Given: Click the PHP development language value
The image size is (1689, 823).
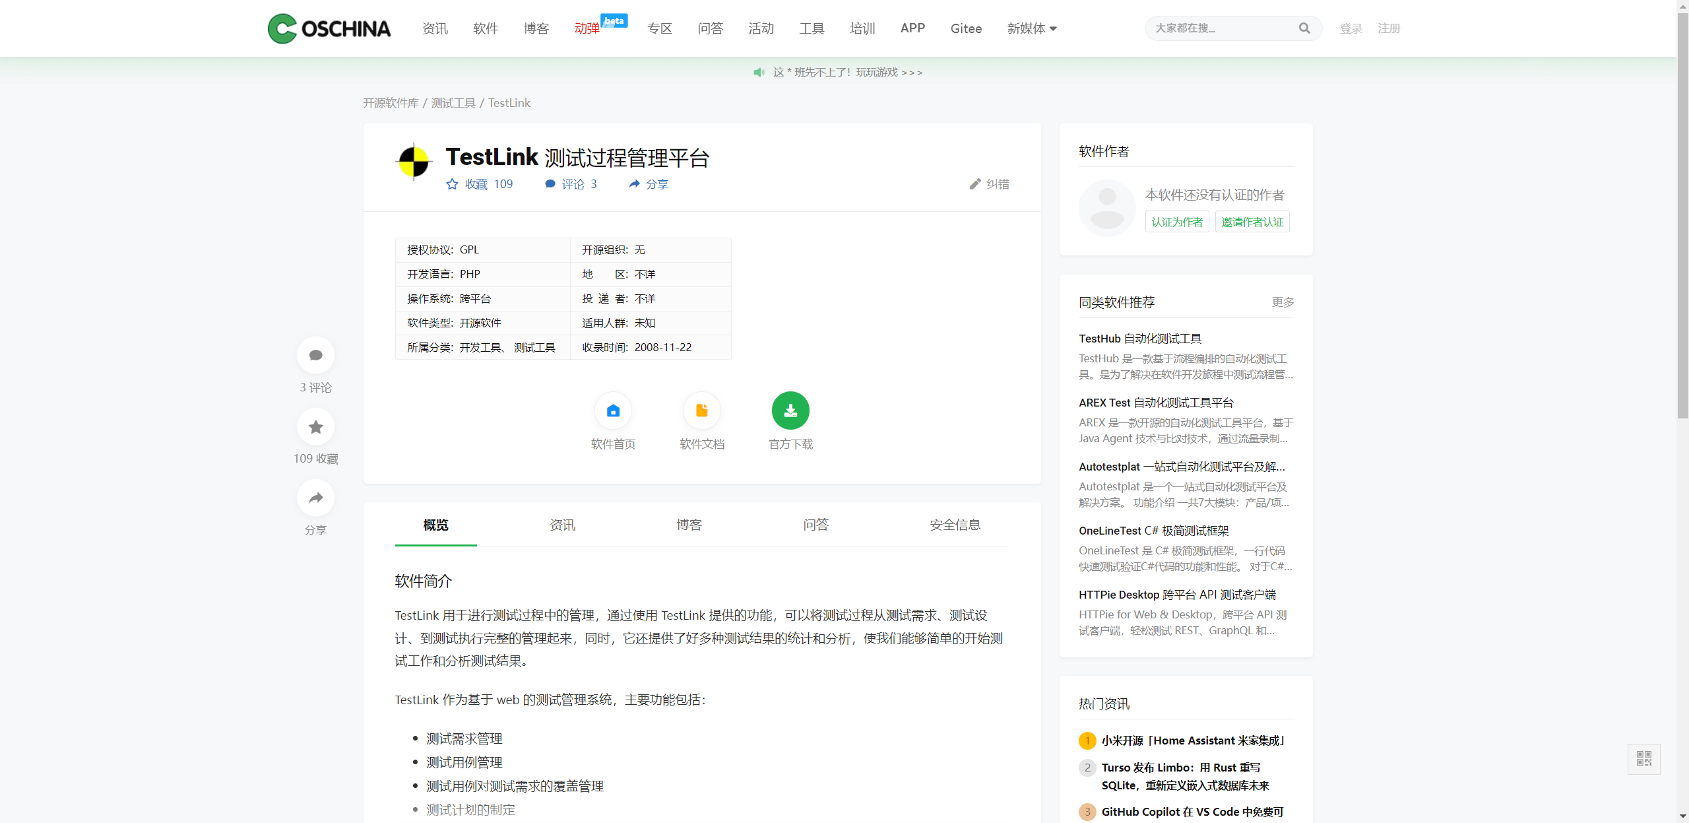Looking at the screenshot, I should click(470, 274).
